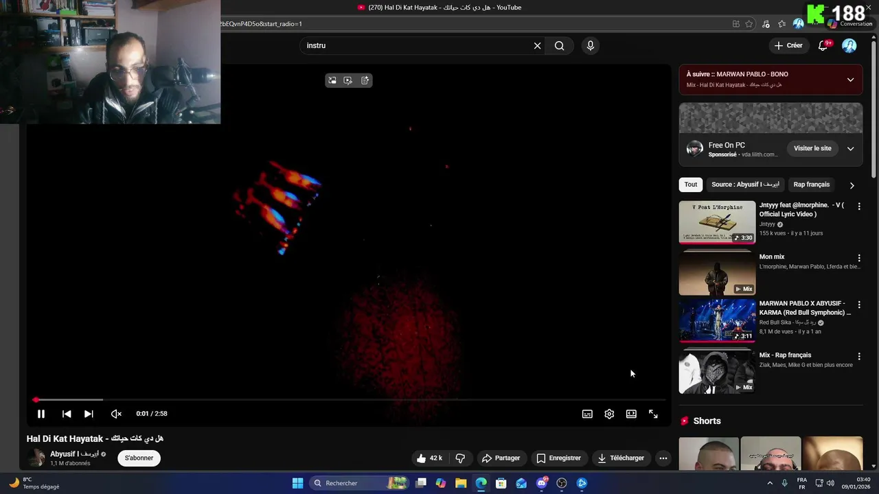Open OBS Studio from the taskbar
The width and height of the screenshot is (879, 494).
tap(562, 483)
